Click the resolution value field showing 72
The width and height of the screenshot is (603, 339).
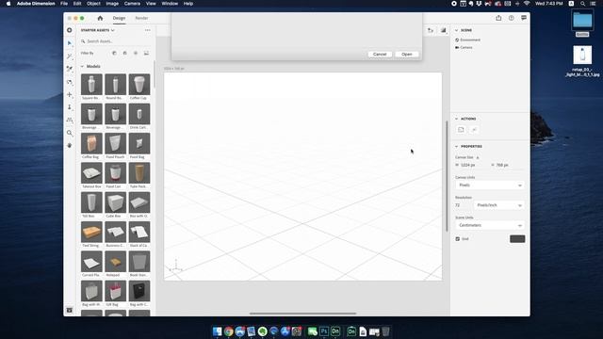pos(463,205)
